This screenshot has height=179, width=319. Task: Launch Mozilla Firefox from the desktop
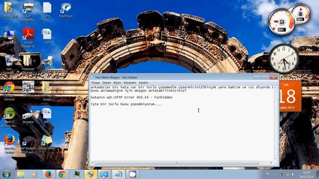(x=9, y=144)
